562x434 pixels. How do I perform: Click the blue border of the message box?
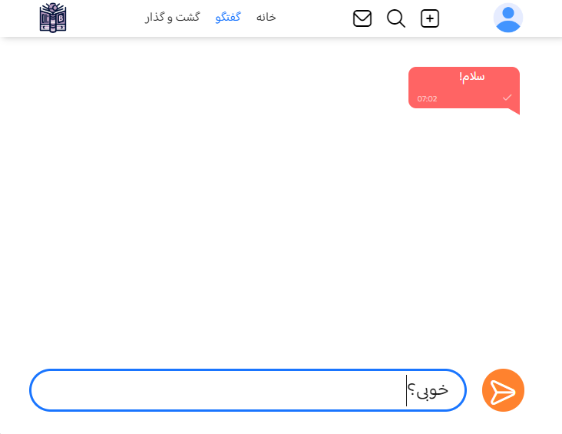point(248,369)
